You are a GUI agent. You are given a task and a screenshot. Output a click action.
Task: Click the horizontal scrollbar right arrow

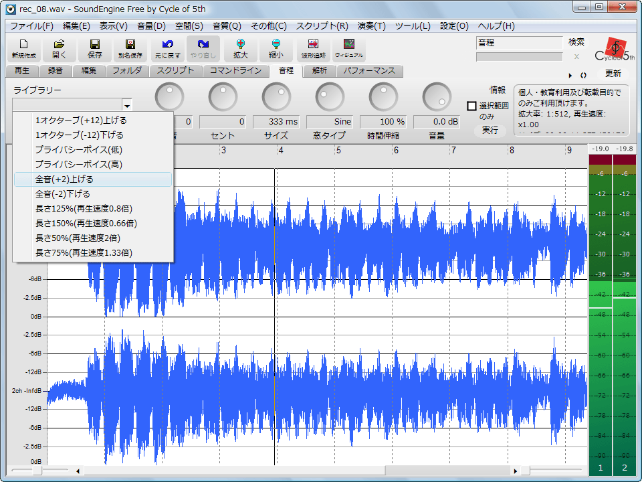click(515, 471)
